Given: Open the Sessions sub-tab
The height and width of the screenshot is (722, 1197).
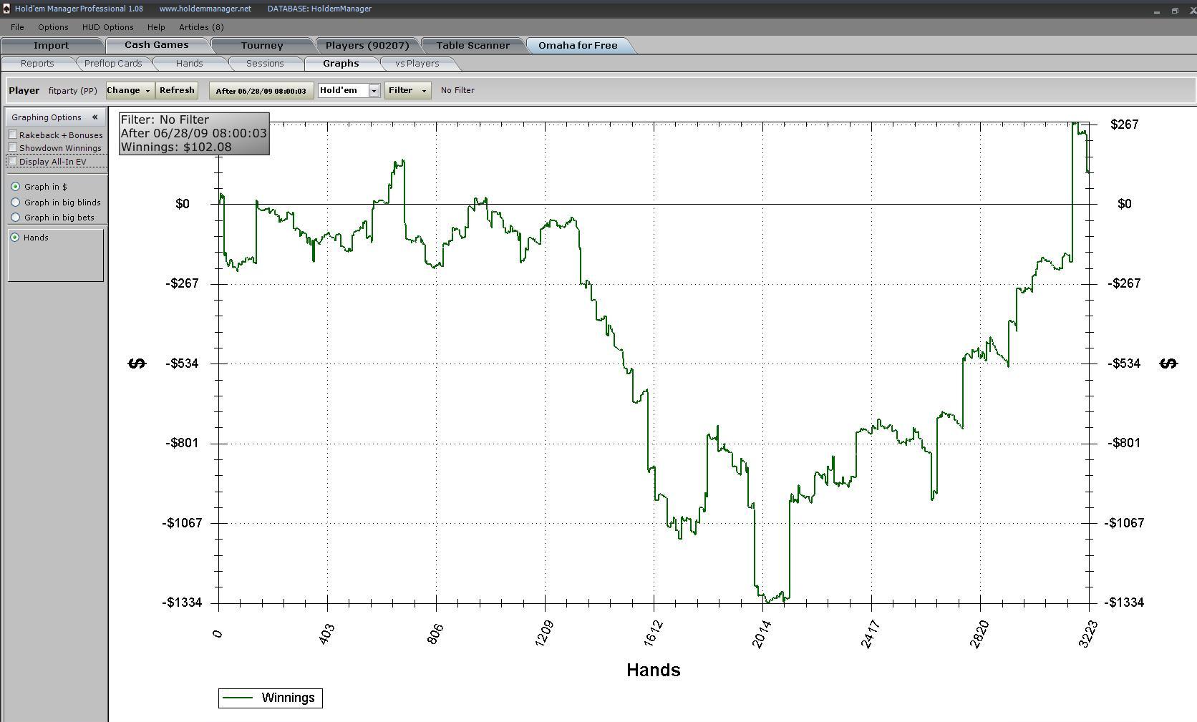Looking at the screenshot, I should click(x=265, y=64).
